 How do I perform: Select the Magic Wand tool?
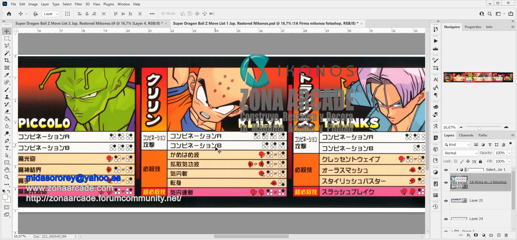(x=7, y=53)
